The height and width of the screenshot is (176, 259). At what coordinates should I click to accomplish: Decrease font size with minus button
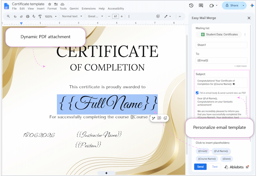coord(109,16)
